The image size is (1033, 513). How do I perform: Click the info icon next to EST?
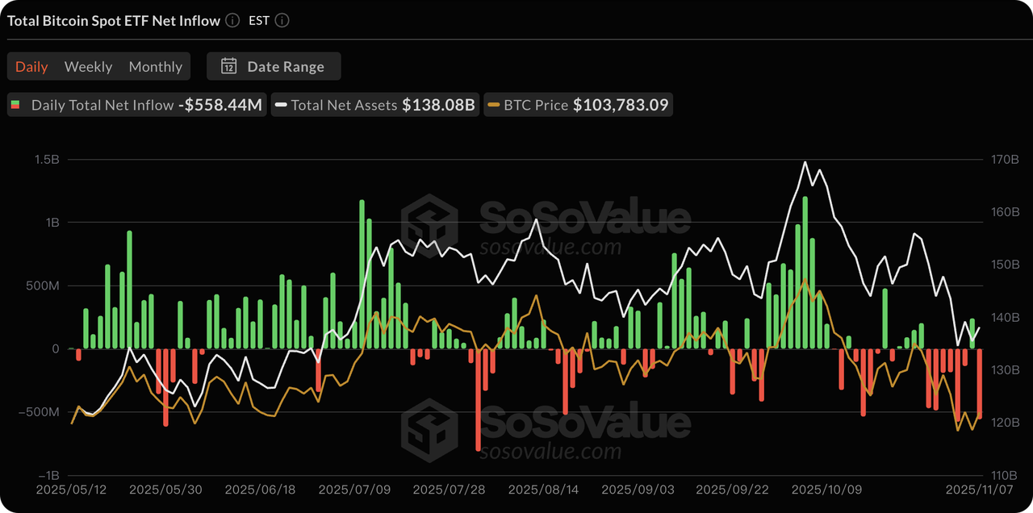tap(282, 21)
